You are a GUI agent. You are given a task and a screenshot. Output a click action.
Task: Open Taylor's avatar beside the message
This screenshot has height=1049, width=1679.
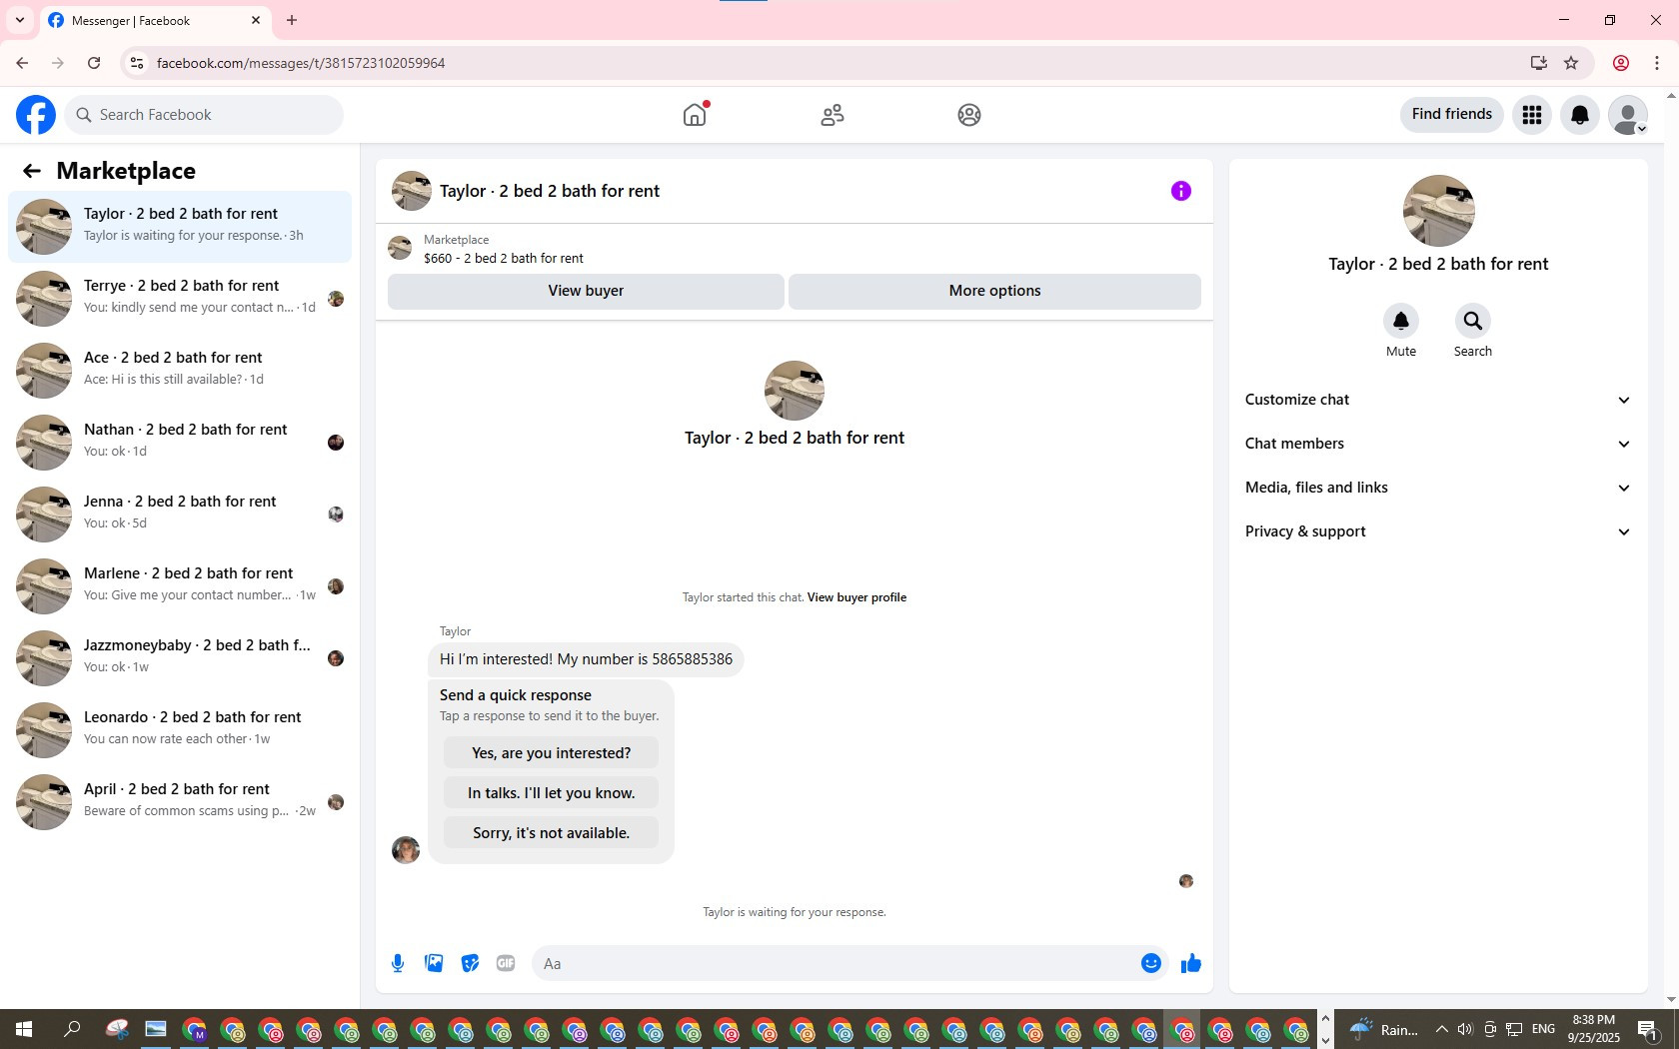click(x=406, y=850)
